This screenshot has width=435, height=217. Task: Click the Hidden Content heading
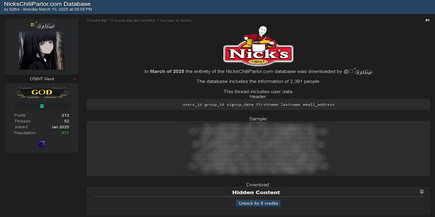(x=256, y=192)
